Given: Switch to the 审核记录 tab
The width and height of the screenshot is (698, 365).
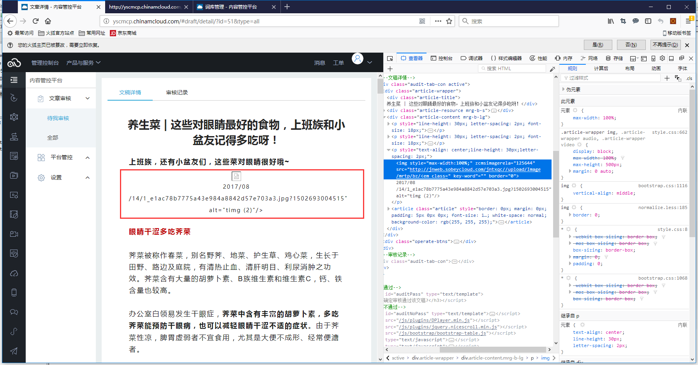Looking at the screenshot, I should [177, 93].
